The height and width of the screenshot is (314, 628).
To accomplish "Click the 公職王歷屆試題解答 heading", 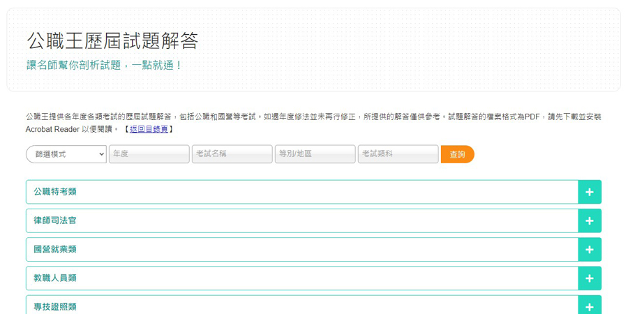I will pos(112,41).
